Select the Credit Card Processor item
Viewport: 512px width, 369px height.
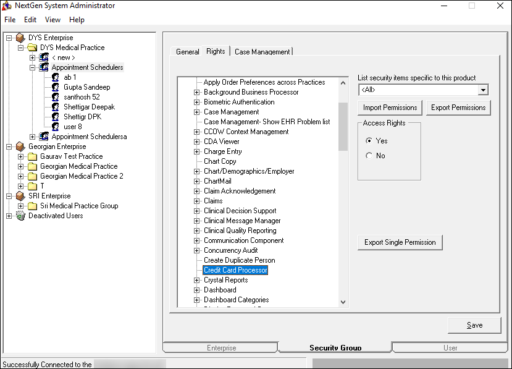tap(235, 270)
